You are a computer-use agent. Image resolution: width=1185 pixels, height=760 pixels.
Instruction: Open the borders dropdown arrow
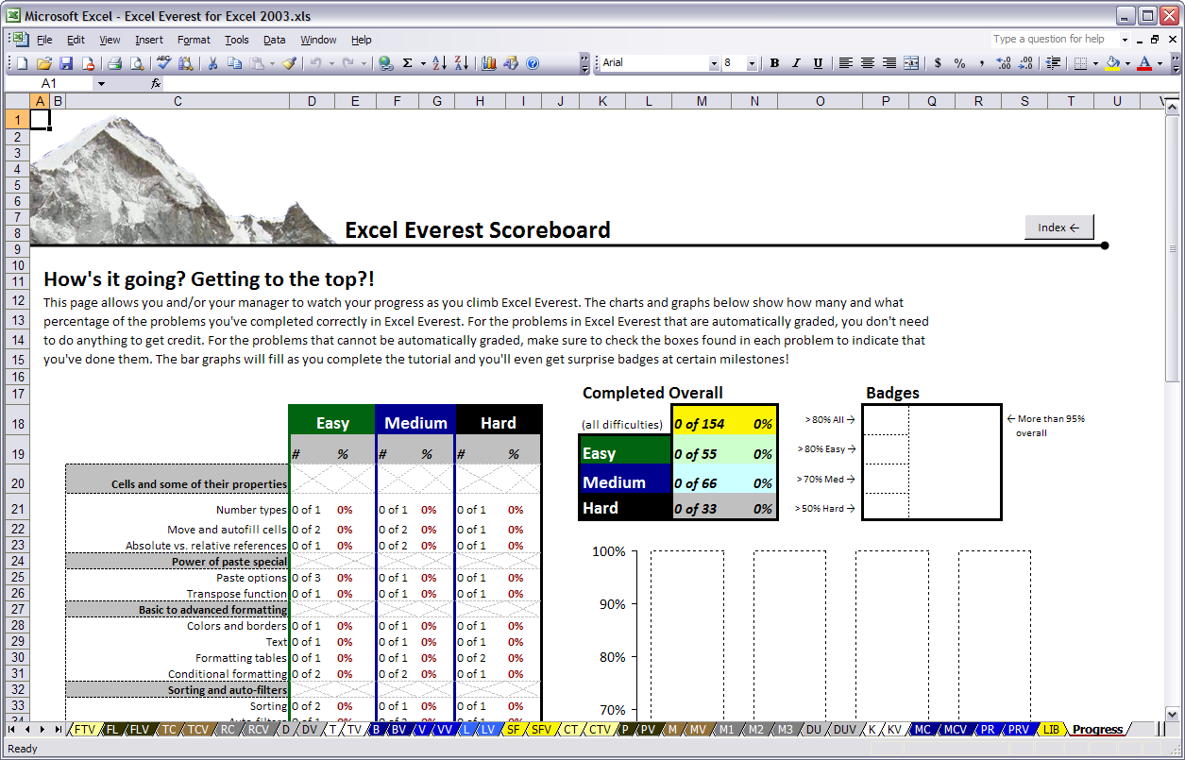(x=1094, y=63)
